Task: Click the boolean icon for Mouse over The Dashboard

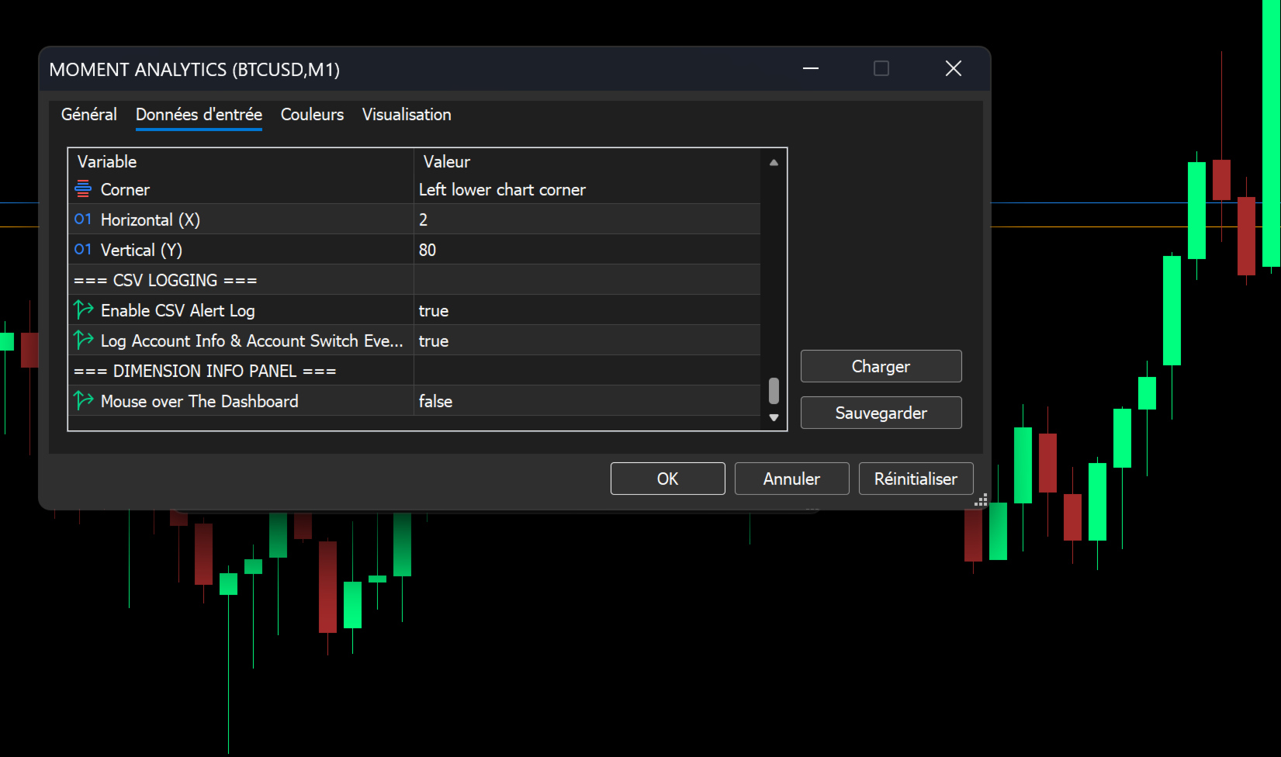Action: pyautogui.click(x=83, y=400)
